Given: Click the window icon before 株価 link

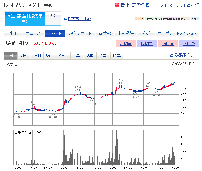Looking at the screenshot, I should point(189,5).
